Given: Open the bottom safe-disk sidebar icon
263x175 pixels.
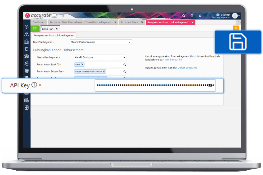Looking at the screenshot, I should 26,108.
